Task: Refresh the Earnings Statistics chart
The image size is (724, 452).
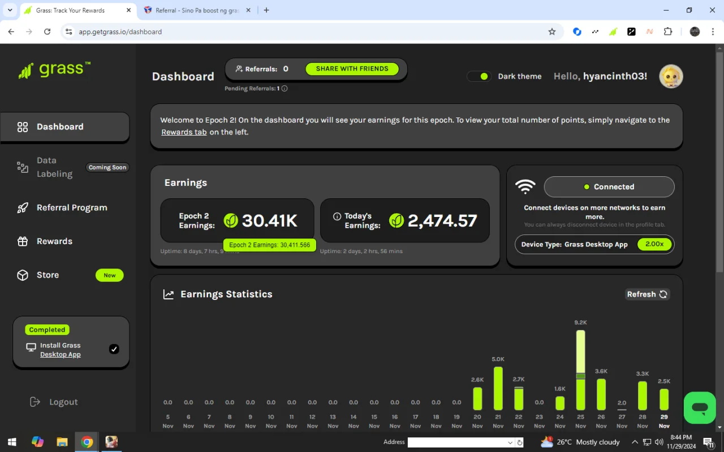Action: coord(648,294)
